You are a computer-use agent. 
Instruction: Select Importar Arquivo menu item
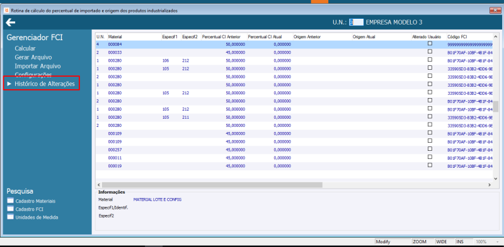(x=38, y=66)
